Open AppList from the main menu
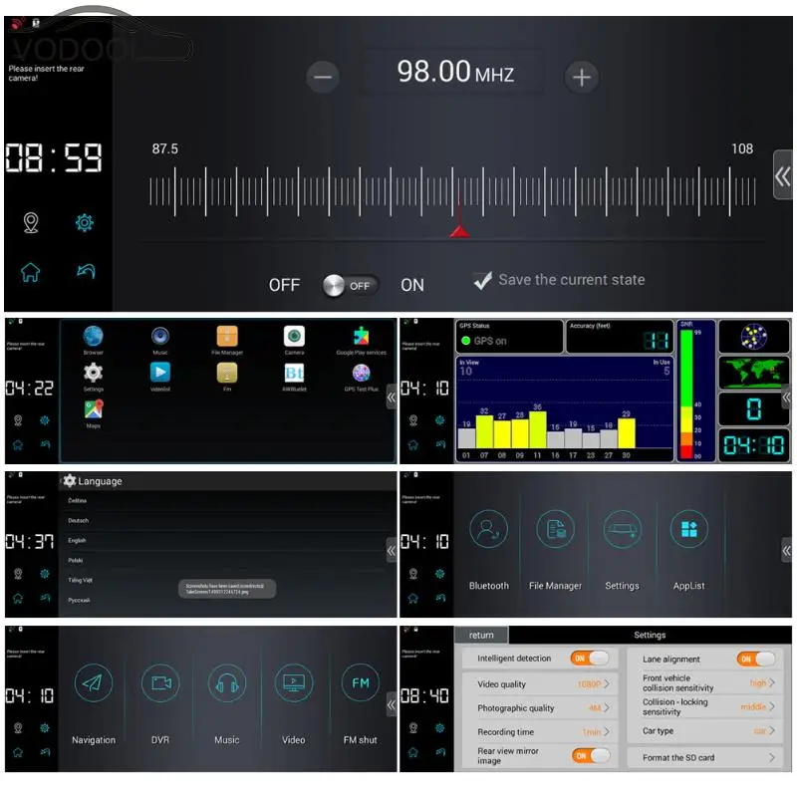This screenshot has height=797, width=797. [688, 551]
